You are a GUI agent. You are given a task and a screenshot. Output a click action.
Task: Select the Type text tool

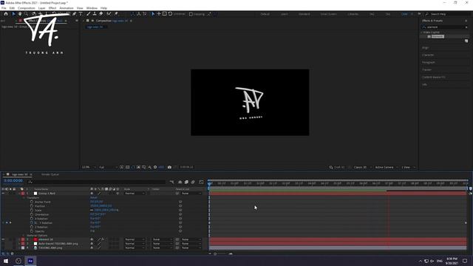point(81,14)
